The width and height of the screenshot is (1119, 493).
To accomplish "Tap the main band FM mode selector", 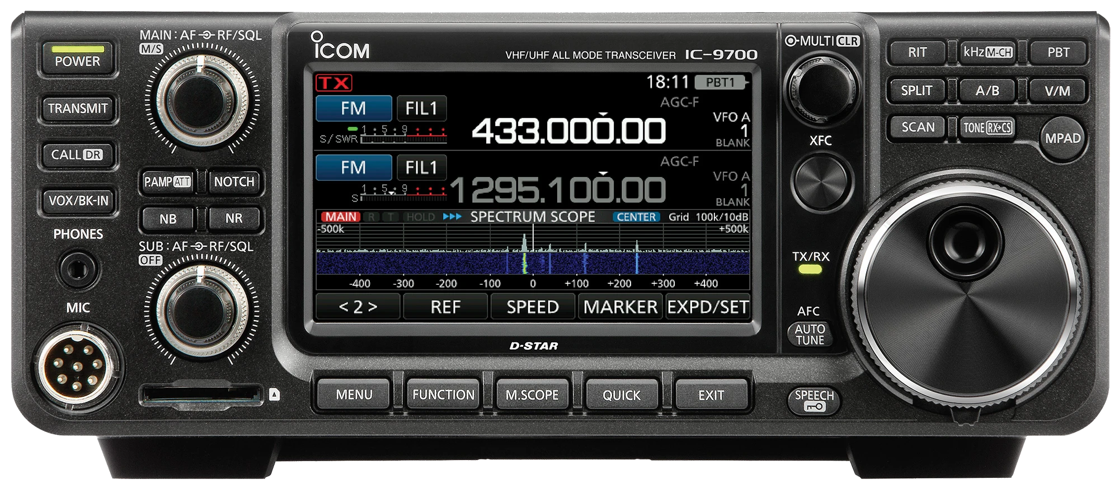I will [353, 109].
